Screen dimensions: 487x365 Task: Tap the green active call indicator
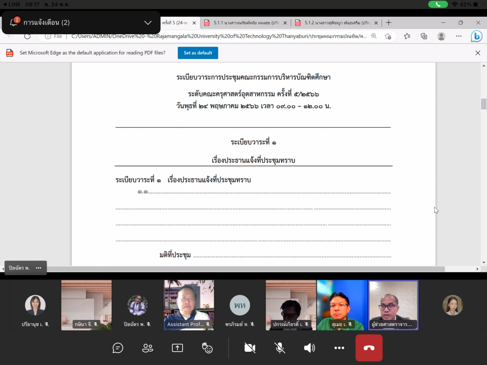[x=438, y=4]
